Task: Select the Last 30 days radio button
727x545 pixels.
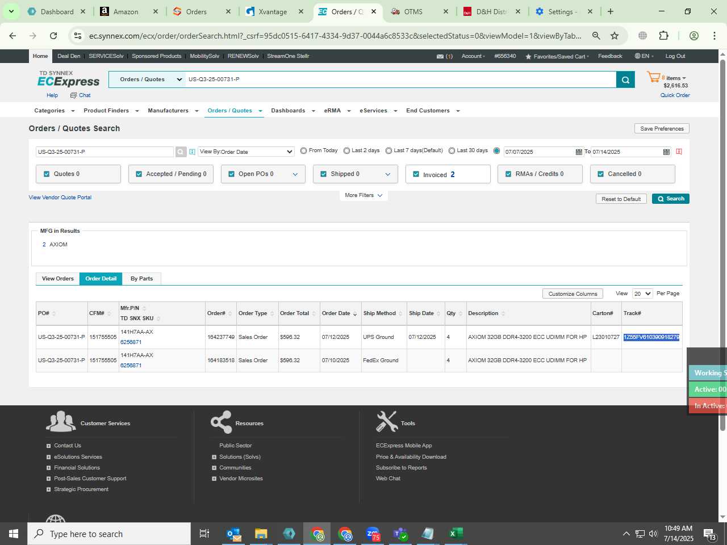Action: 452,151
